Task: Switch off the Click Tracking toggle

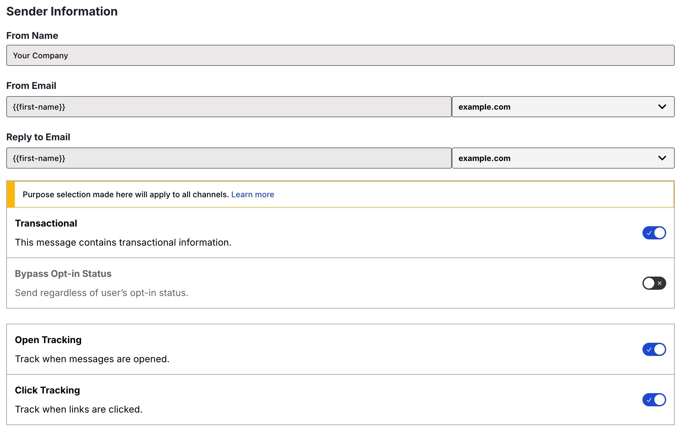Action: click(654, 400)
